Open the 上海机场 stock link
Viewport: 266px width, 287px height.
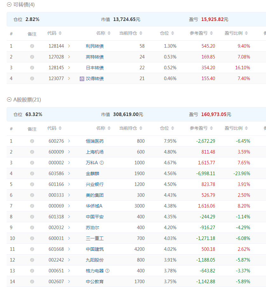[95, 152]
